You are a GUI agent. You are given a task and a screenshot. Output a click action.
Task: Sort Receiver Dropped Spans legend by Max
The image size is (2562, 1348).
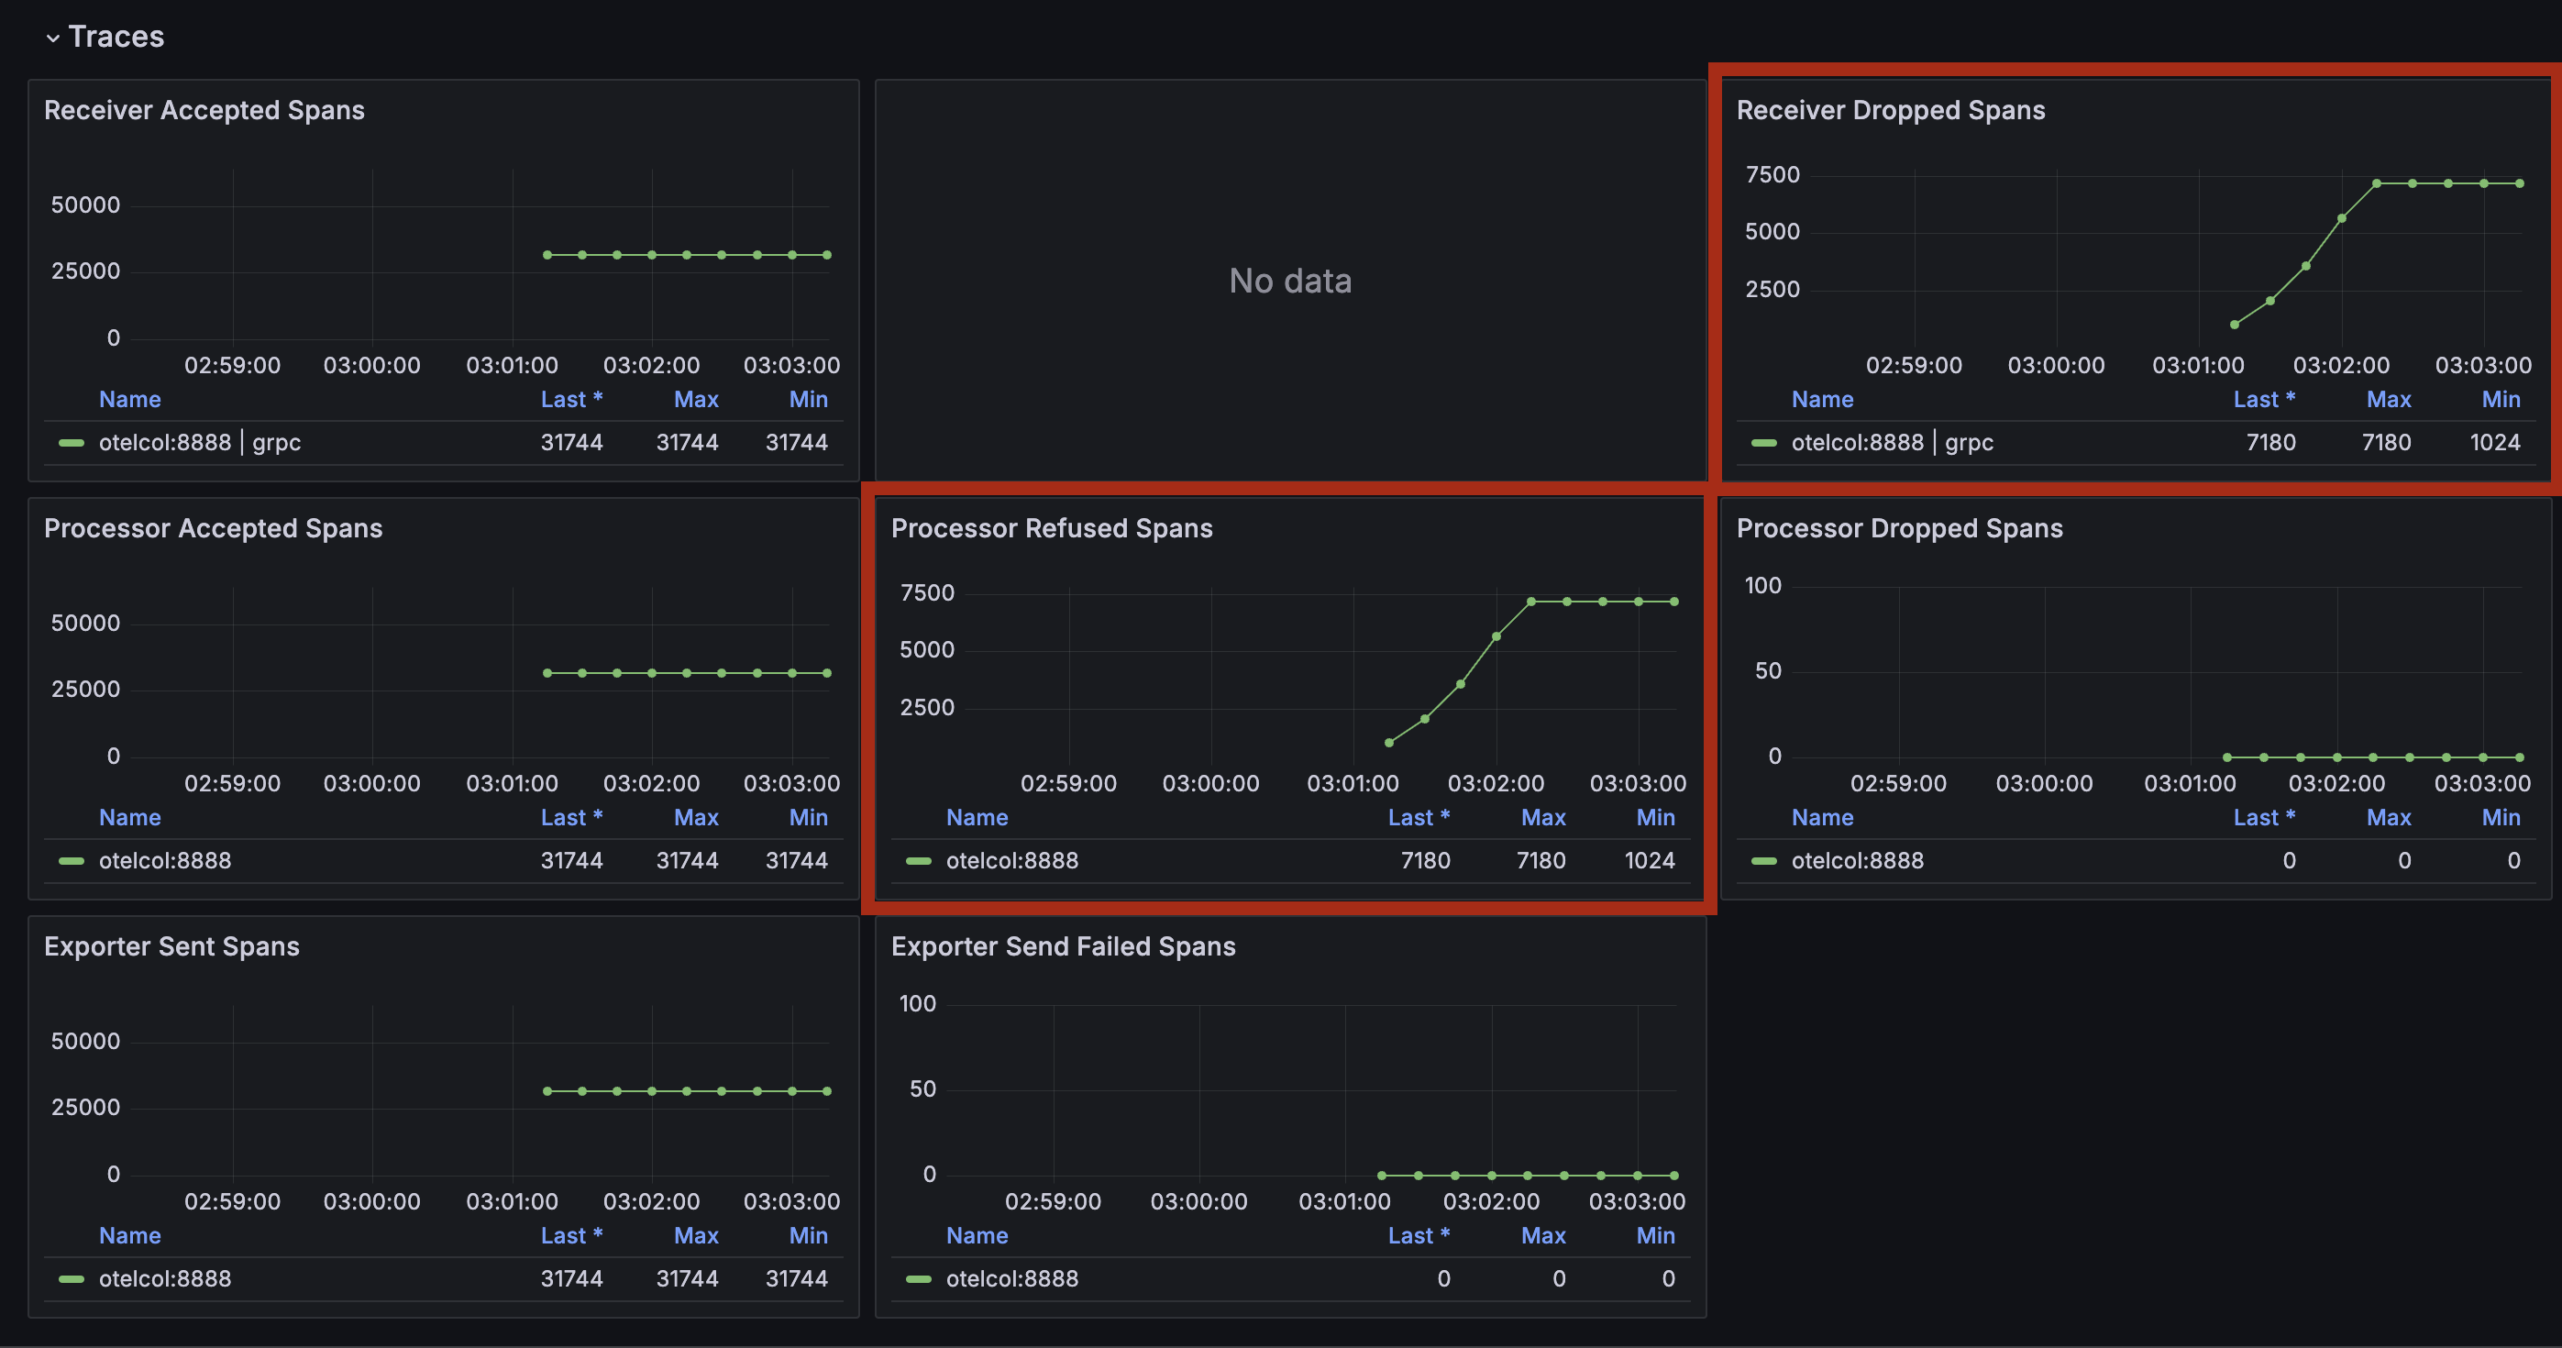click(2389, 399)
